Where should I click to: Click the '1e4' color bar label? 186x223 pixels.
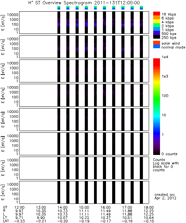165,57
